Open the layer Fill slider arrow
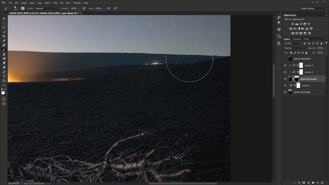The height and width of the screenshot is (185, 329). tap(325, 52)
